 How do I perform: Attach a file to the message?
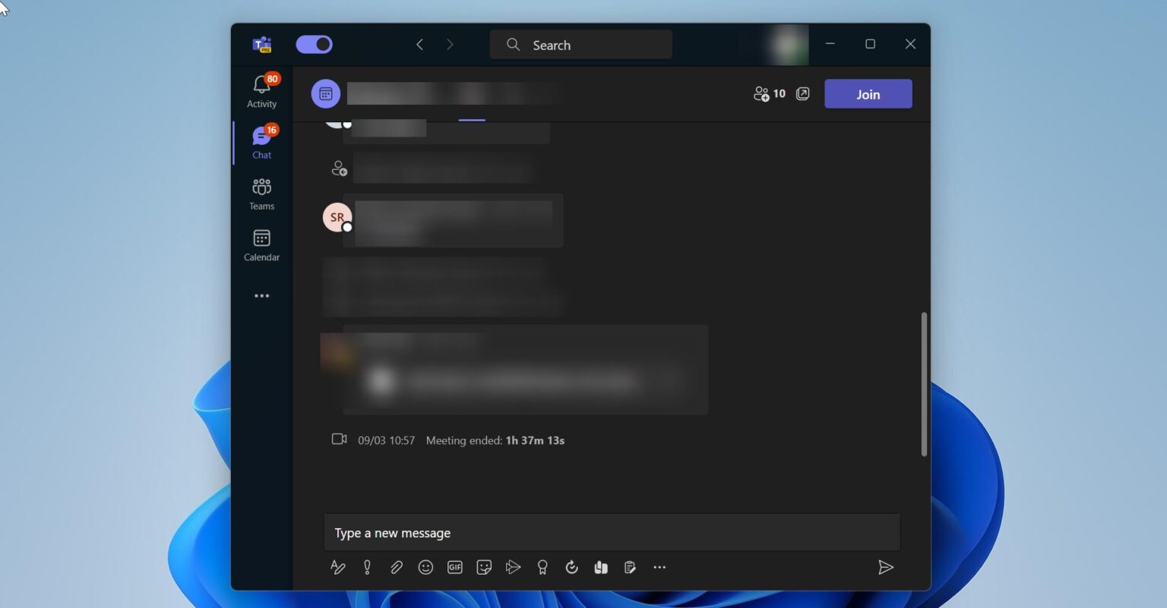click(x=396, y=567)
